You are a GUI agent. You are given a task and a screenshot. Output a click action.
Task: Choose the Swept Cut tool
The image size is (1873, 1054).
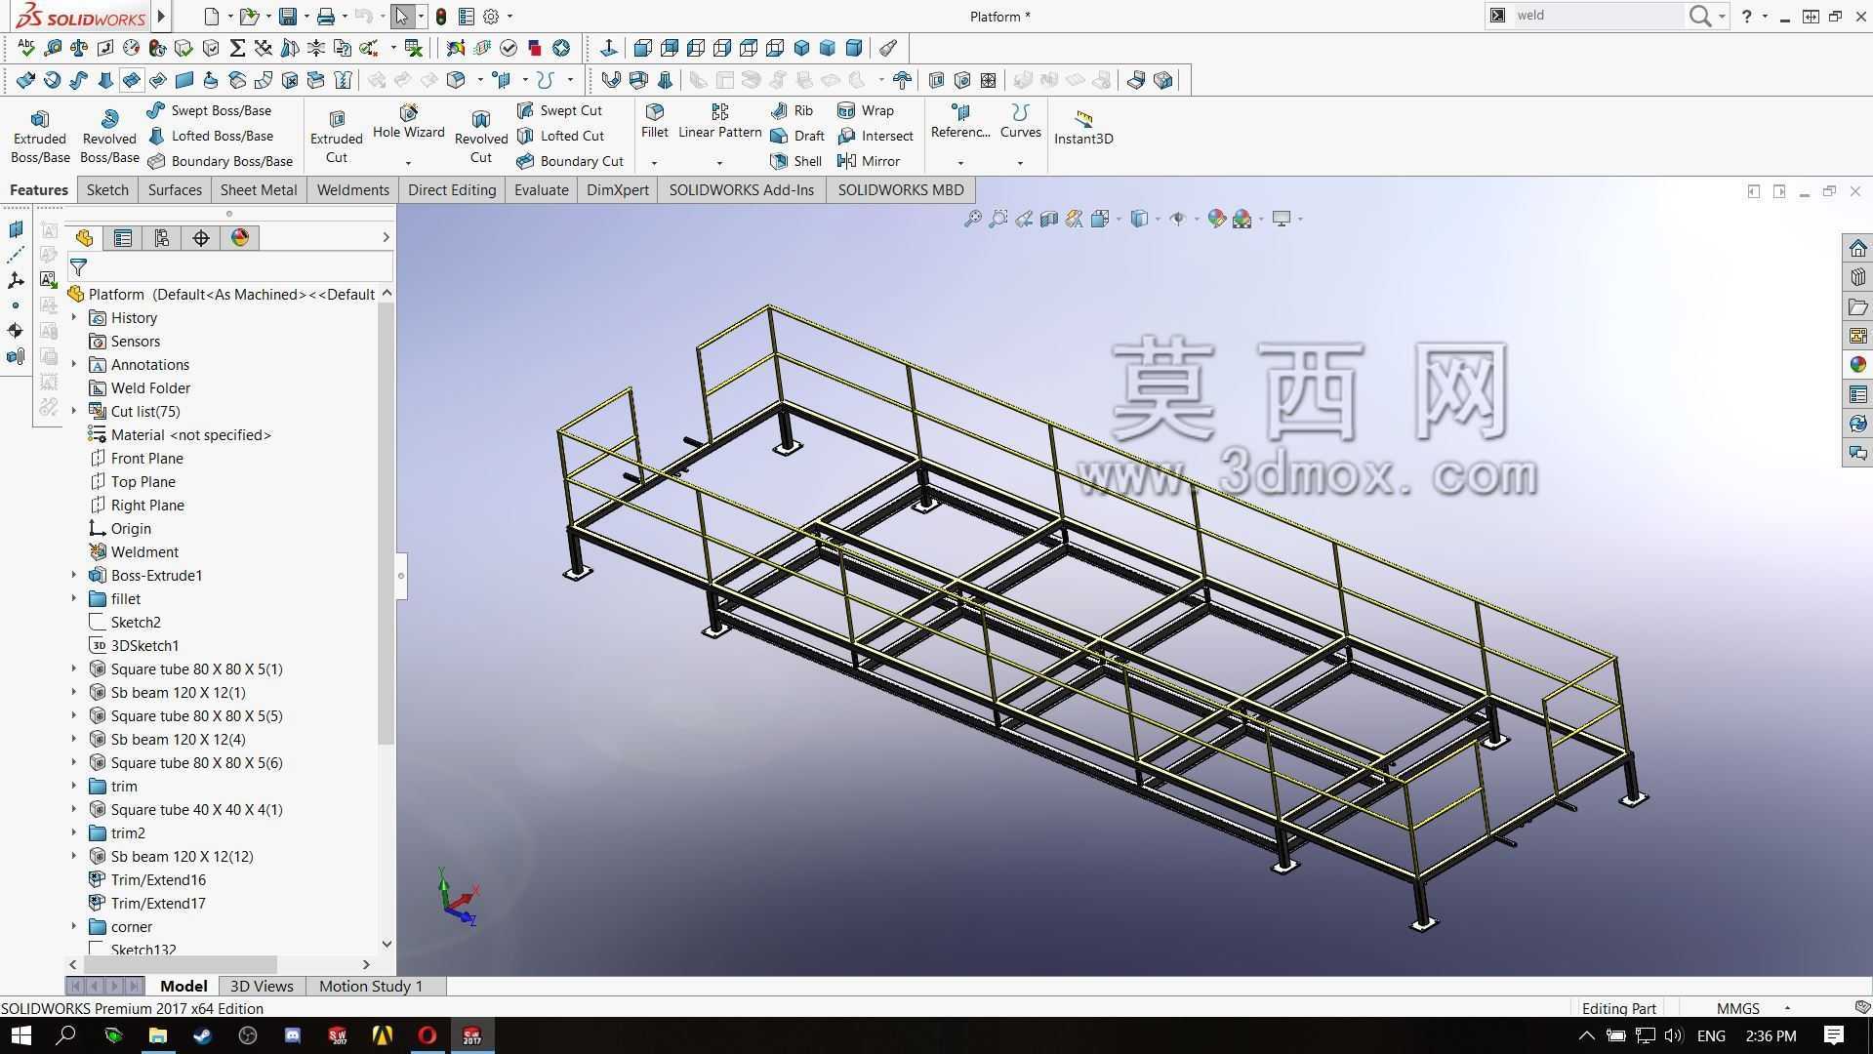click(559, 110)
